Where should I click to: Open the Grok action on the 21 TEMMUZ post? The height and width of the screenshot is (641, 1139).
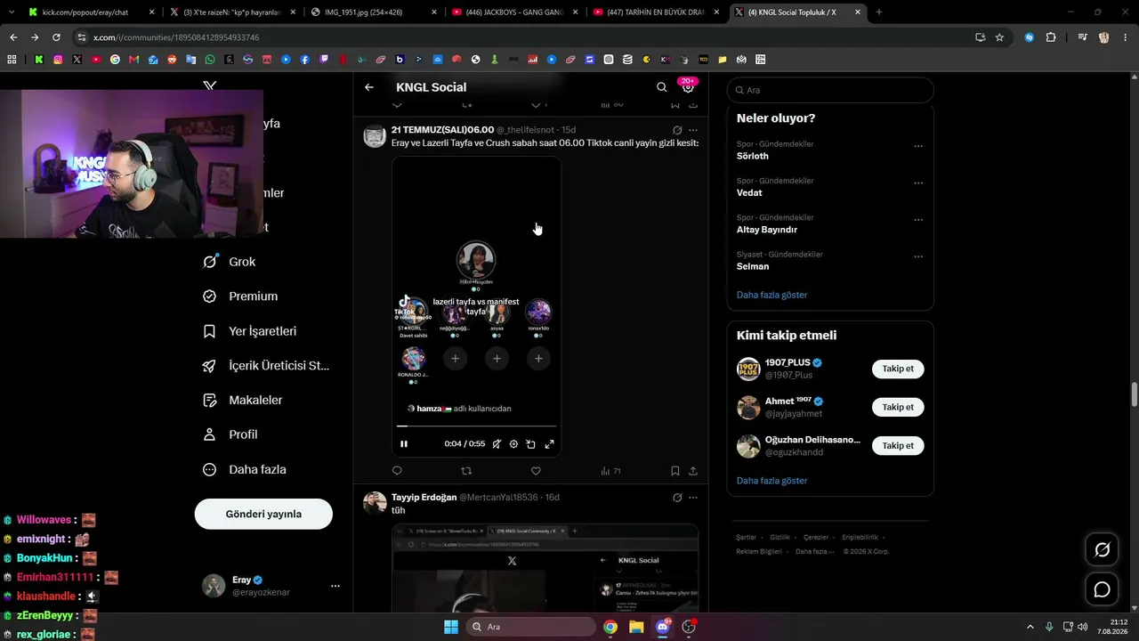point(677,130)
